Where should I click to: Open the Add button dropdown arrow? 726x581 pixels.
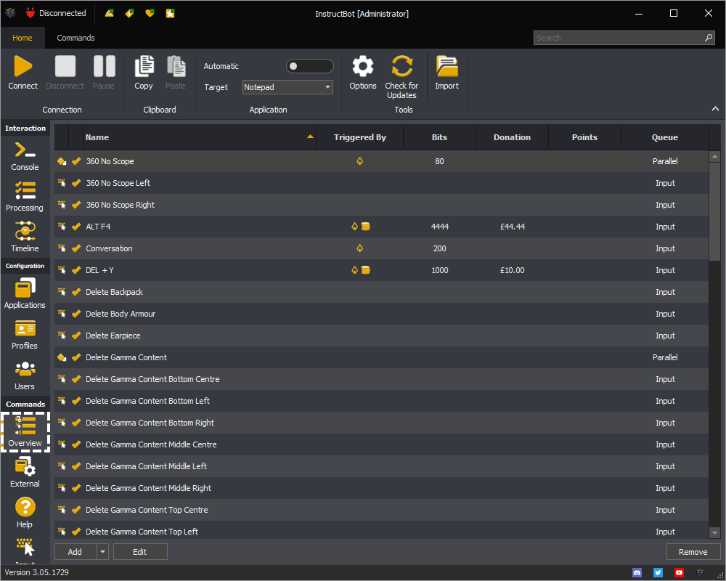pyautogui.click(x=103, y=552)
